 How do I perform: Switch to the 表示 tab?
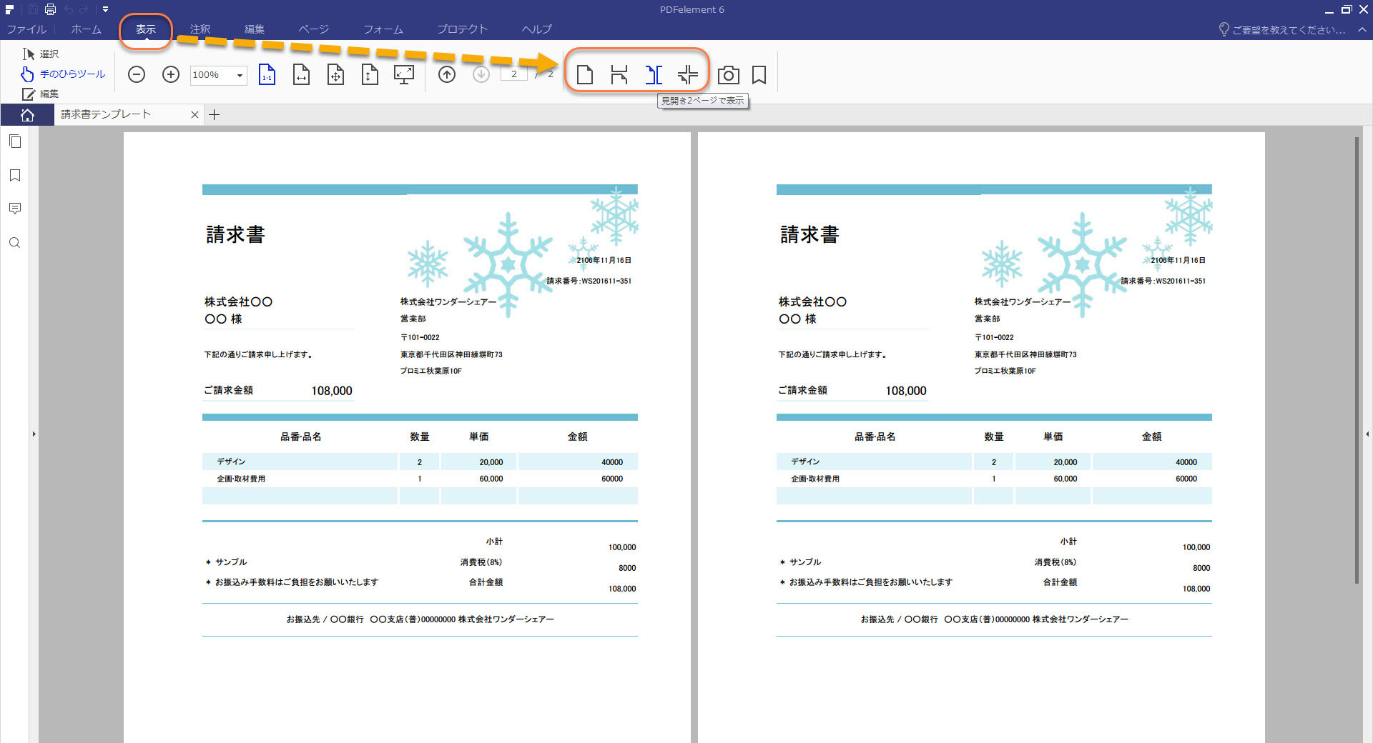(x=146, y=29)
